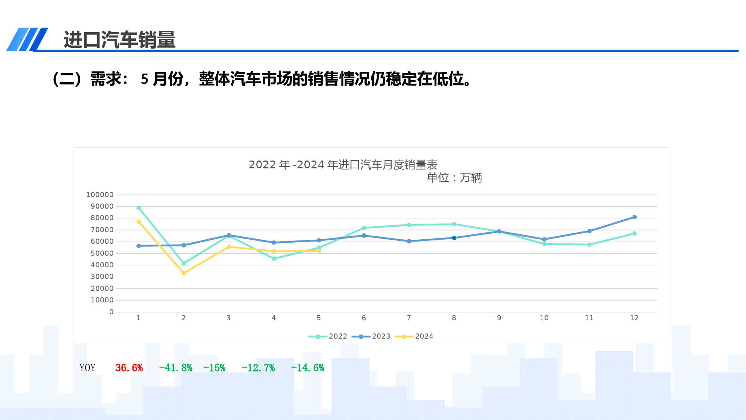Click the 2022 data point at month 1
This screenshot has width=746, height=420.
point(138,208)
